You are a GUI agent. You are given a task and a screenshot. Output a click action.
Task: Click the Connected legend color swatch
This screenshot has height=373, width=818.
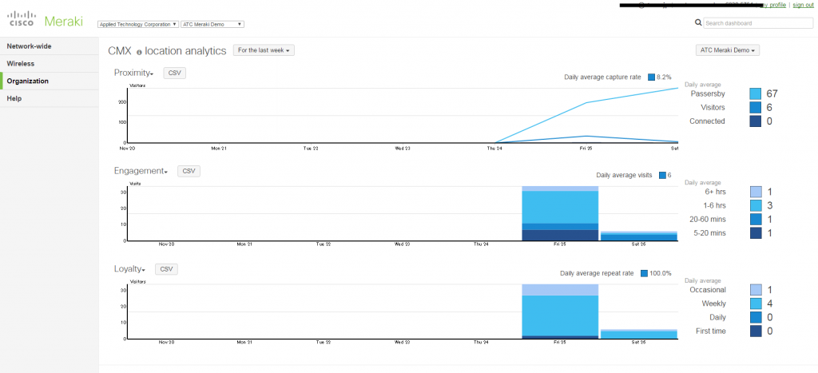[756, 121]
